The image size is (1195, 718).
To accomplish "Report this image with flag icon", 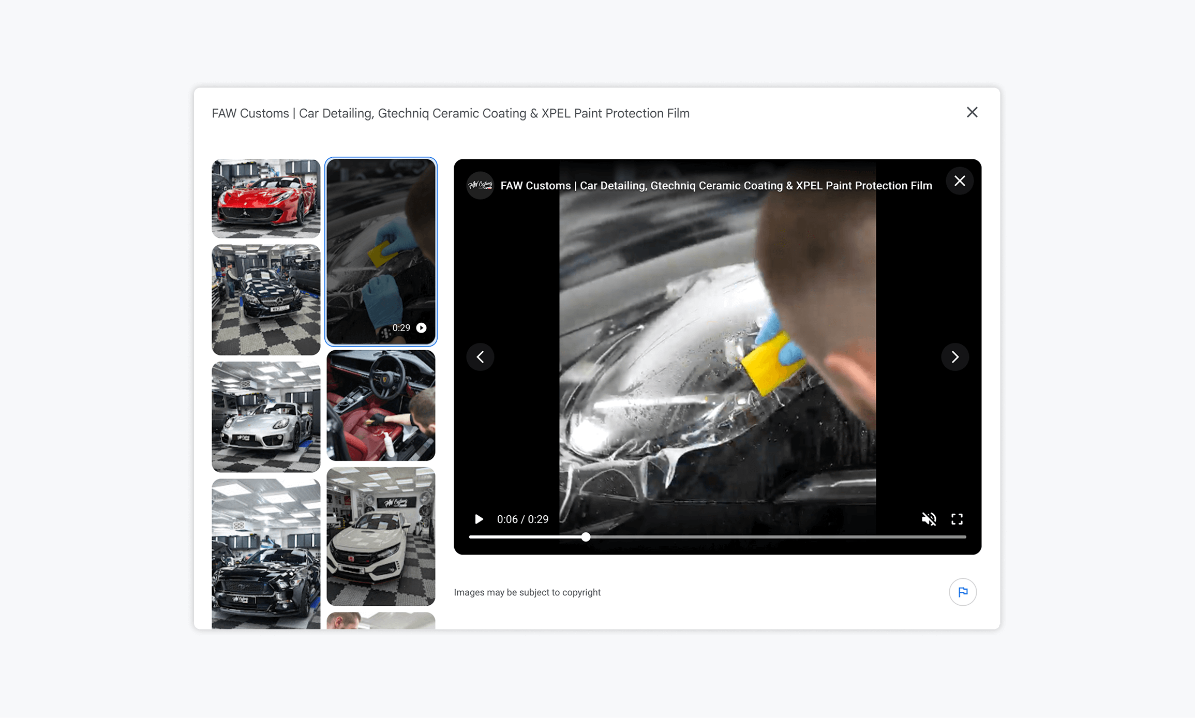I will pos(962,592).
